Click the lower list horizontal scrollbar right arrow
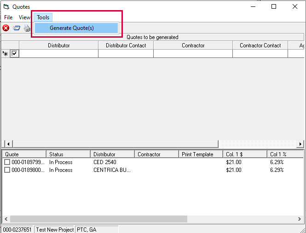The image size is (306, 233). coord(300,219)
